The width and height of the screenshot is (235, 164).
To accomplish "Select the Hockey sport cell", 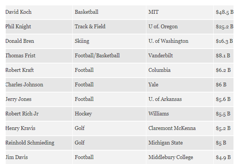I will (109, 114).
